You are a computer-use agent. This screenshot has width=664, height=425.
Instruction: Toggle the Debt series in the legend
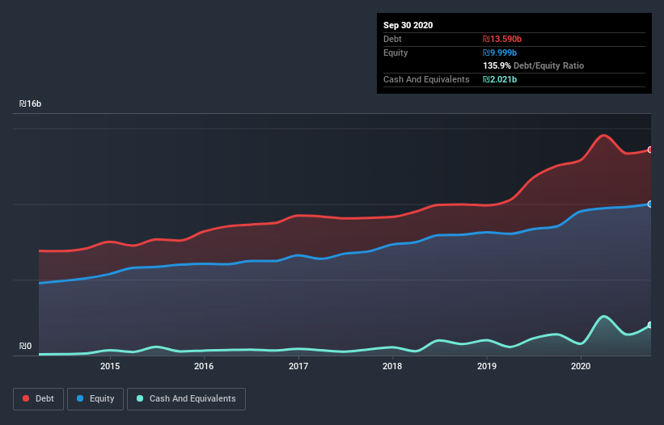click(x=39, y=399)
